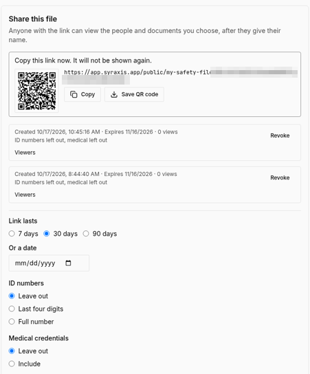310x374 pixels.
Task: Click the 'Share this file' heading
Action: pos(33,19)
